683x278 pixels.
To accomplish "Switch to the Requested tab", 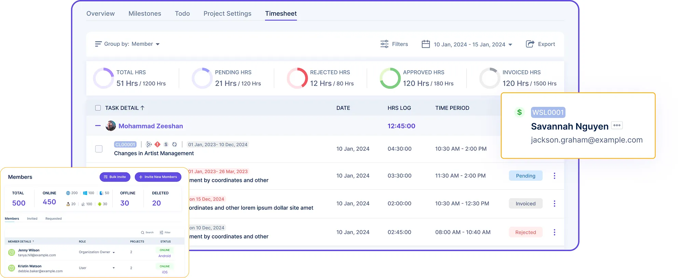I will click(x=54, y=219).
